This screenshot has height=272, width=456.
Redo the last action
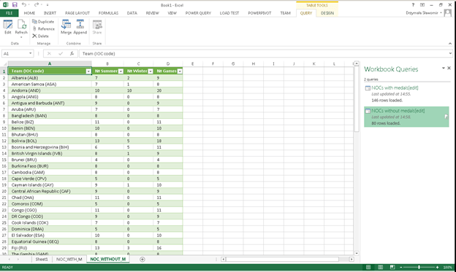tap(36, 4)
